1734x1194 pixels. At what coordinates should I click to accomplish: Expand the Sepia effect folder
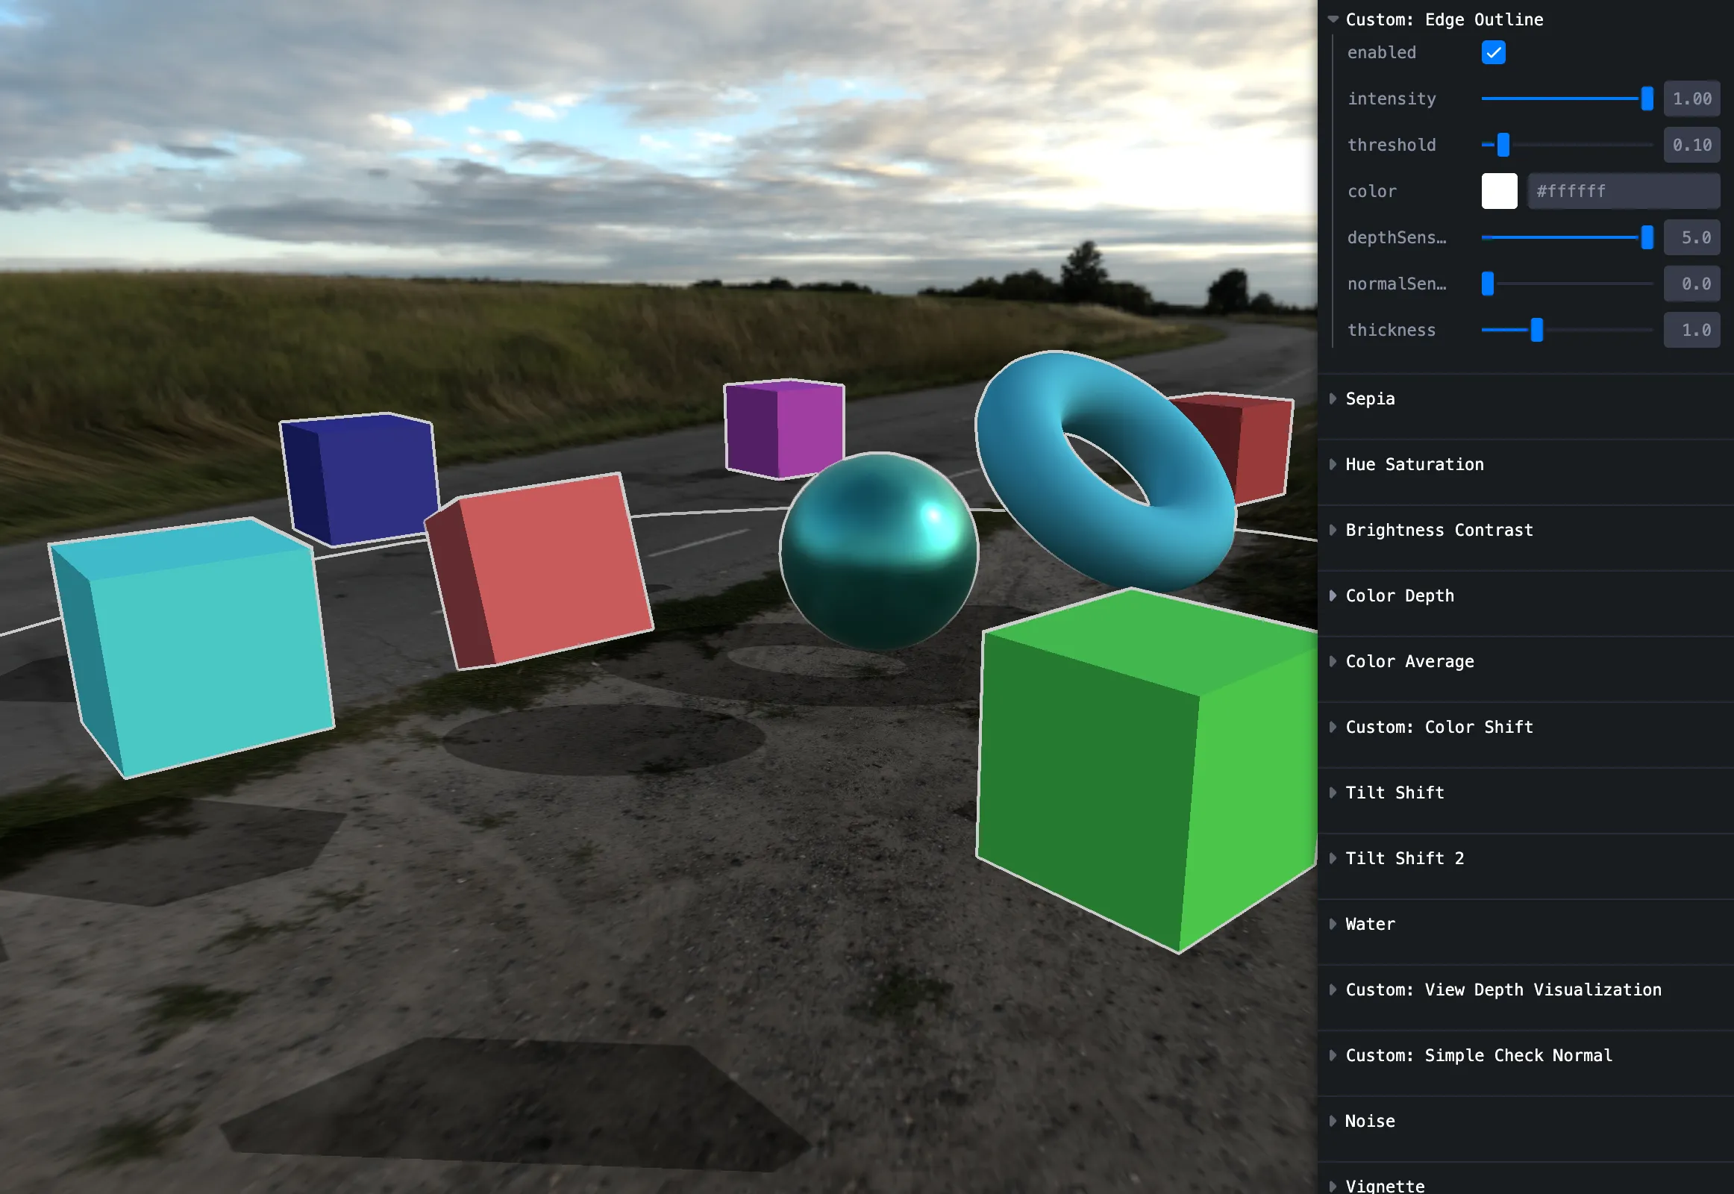1370,398
